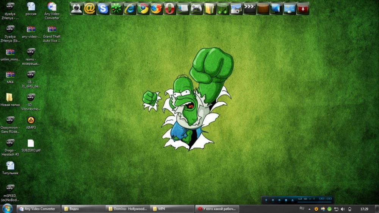
Task: Open Mozilla Firefox from the dock
Action: tap(156, 8)
